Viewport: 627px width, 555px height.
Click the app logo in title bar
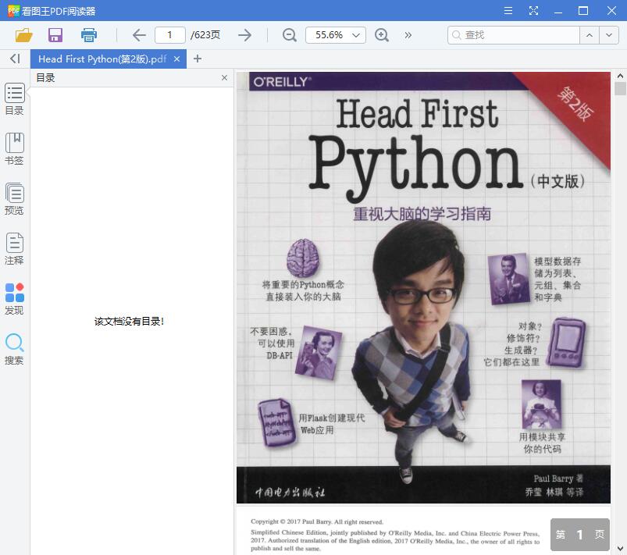click(13, 11)
